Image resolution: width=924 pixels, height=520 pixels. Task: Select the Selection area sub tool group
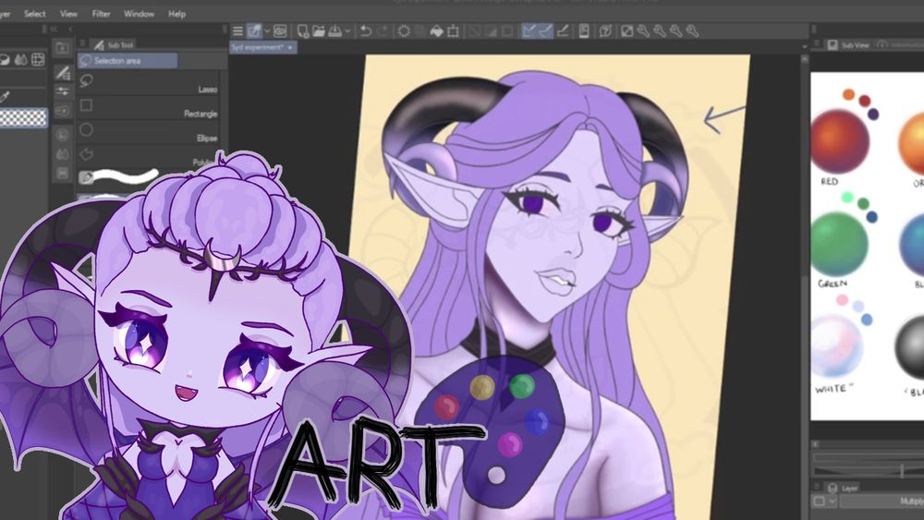pyautogui.click(x=128, y=61)
